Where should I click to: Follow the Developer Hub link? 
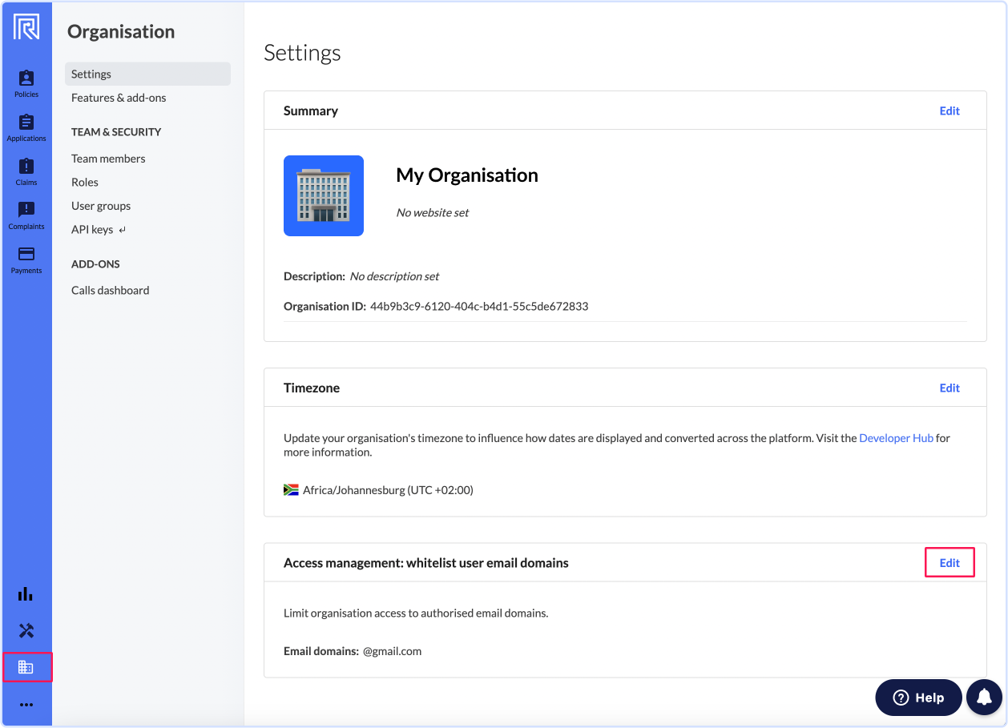896,438
